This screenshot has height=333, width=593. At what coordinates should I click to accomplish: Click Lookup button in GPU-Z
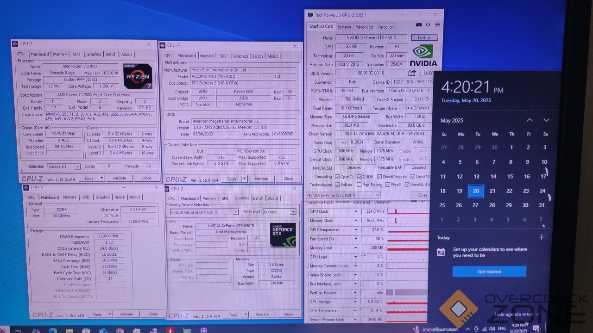click(424, 37)
